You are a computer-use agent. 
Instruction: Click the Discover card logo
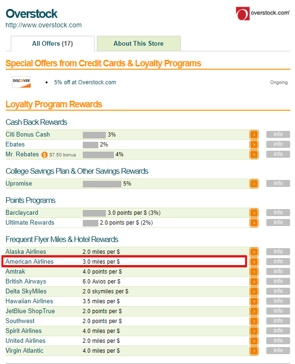pyautogui.click(x=21, y=82)
